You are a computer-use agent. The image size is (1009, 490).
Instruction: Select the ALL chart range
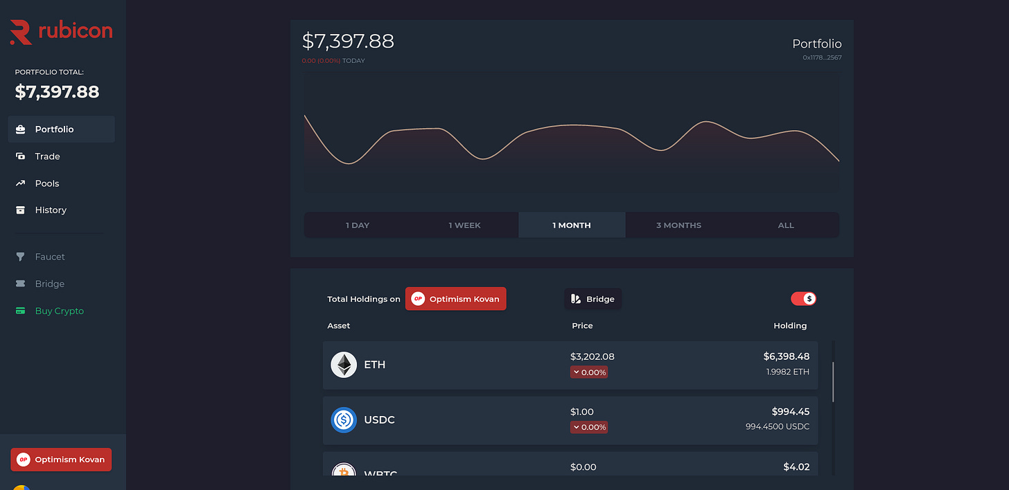click(x=786, y=225)
